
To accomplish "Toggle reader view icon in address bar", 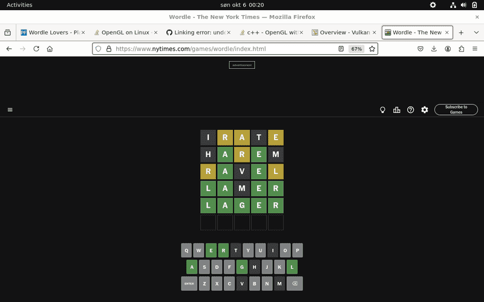I will click(x=341, y=49).
